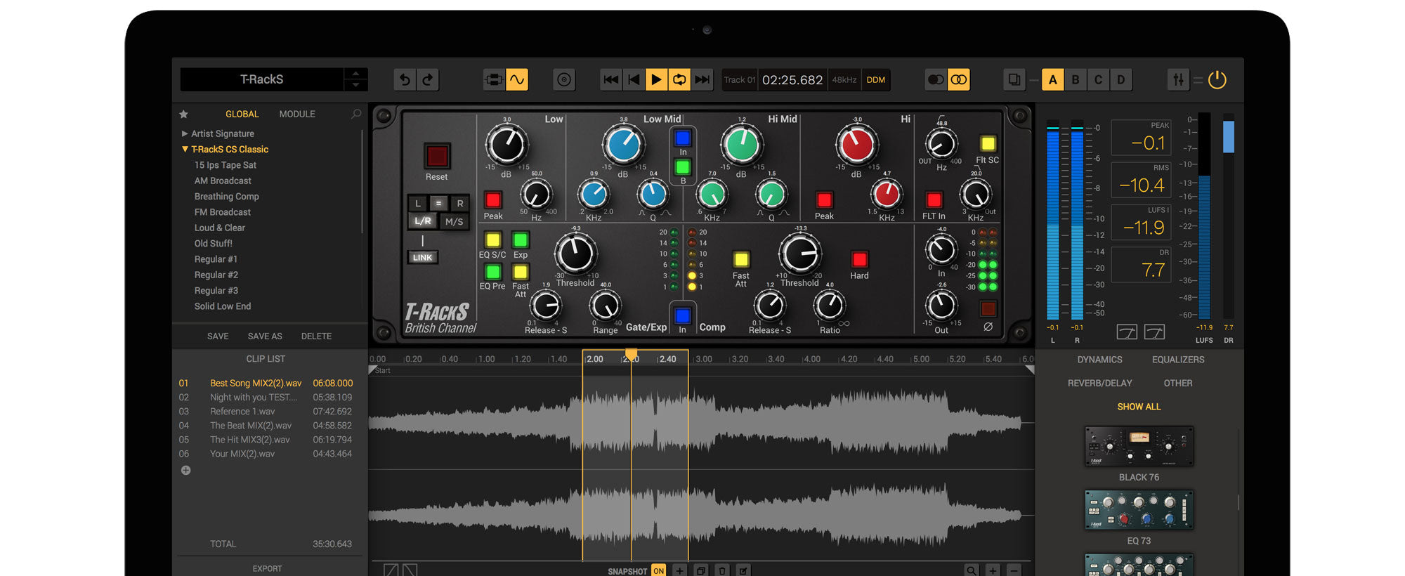Show the DYNAMICS module category
This screenshot has height=576, width=1405.
pos(1099,360)
